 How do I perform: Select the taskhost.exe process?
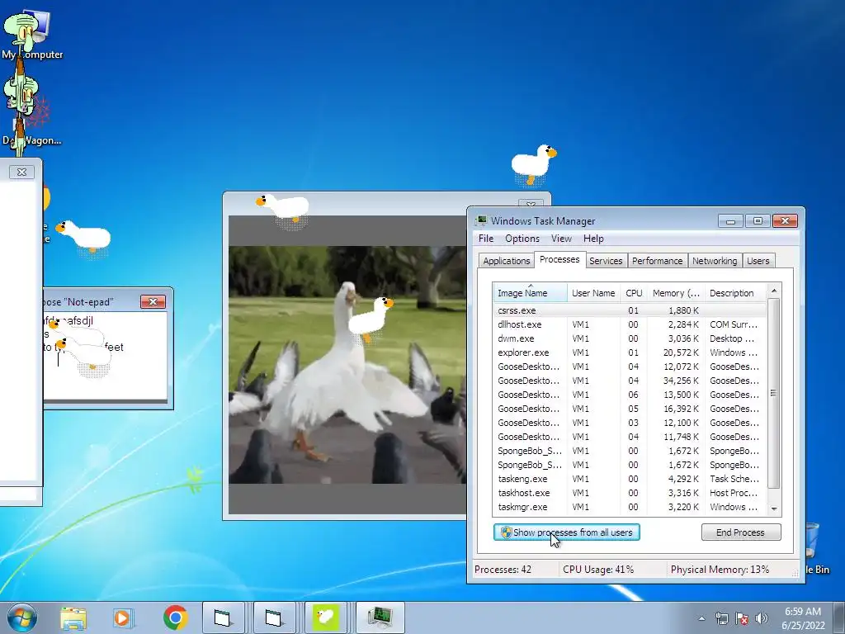pyautogui.click(x=630, y=493)
